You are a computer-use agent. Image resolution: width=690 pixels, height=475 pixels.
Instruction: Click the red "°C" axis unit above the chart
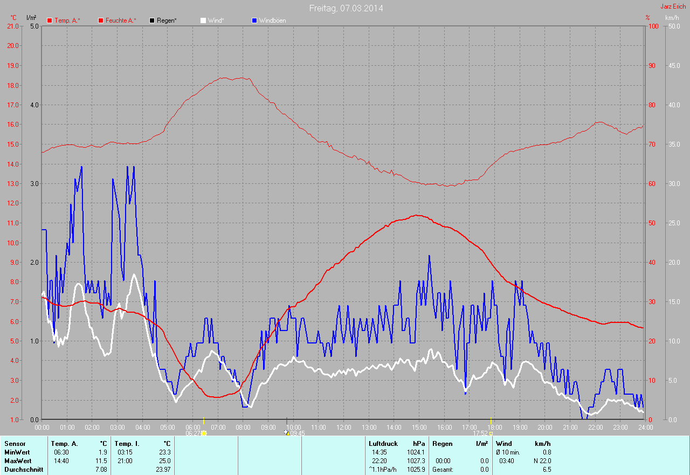tap(14, 18)
